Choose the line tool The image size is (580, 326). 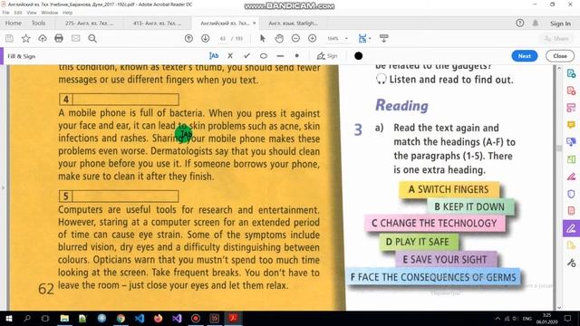(x=280, y=56)
